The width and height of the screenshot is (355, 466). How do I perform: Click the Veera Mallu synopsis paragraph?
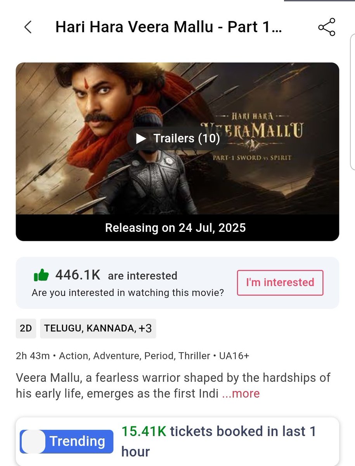tap(173, 385)
